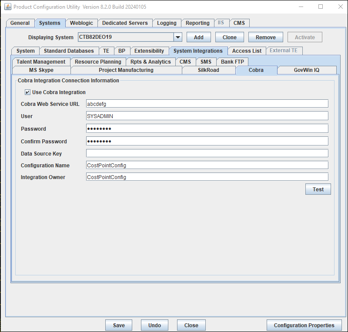The image size is (348, 332).
Task: Go to the Talent Management tab
Action: [41, 62]
